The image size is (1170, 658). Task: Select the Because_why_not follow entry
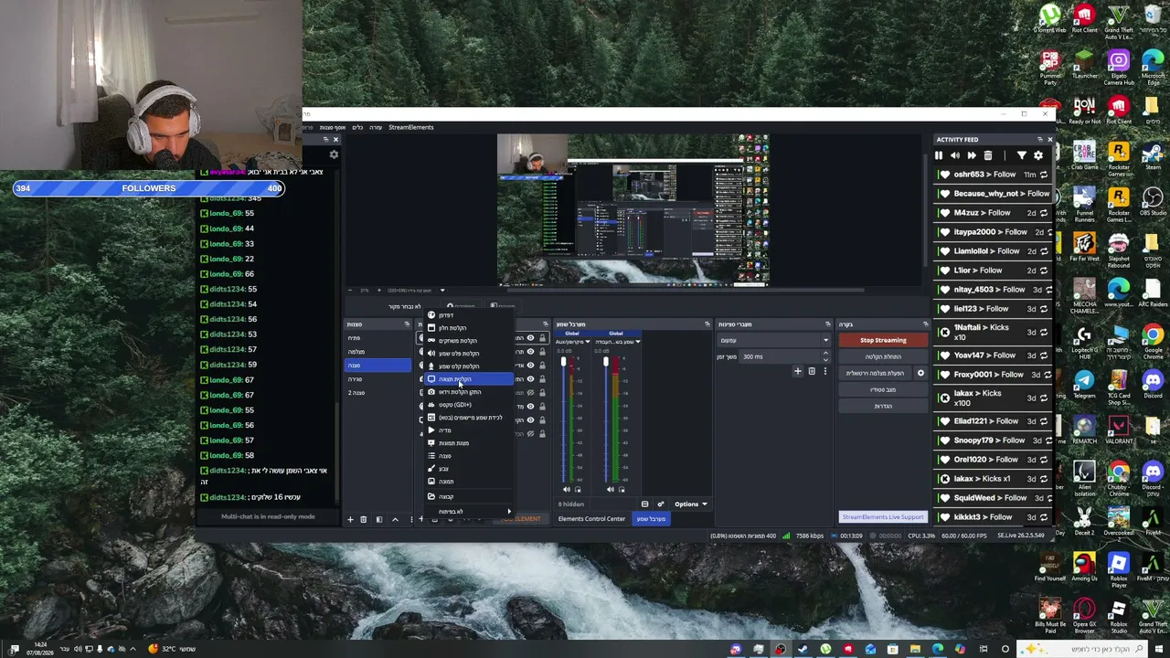point(993,194)
